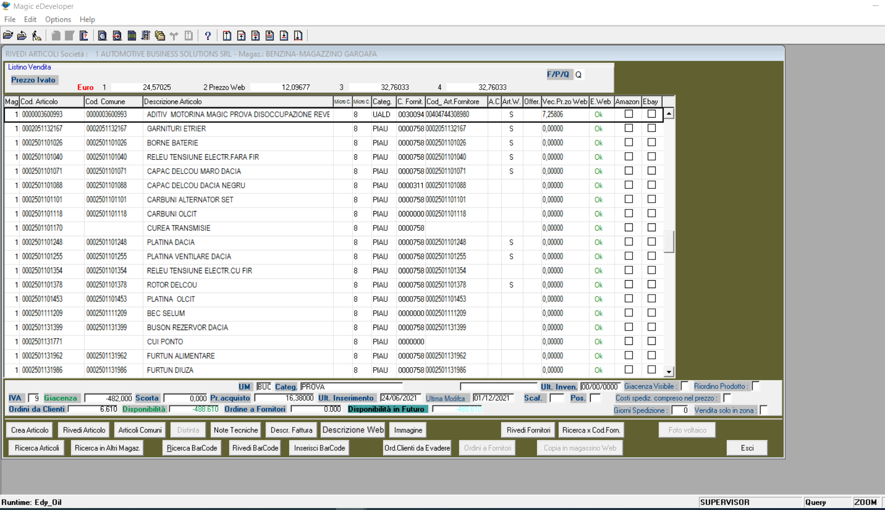The height and width of the screenshot is (510, 885).
Task: Click the Descr. Fattura button
Action: (292, 430)
